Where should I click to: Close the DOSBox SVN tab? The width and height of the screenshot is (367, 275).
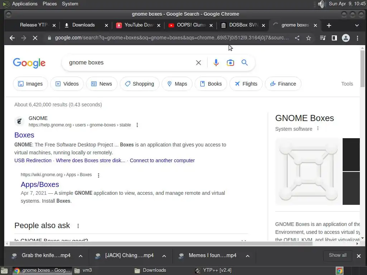(263, 25)
